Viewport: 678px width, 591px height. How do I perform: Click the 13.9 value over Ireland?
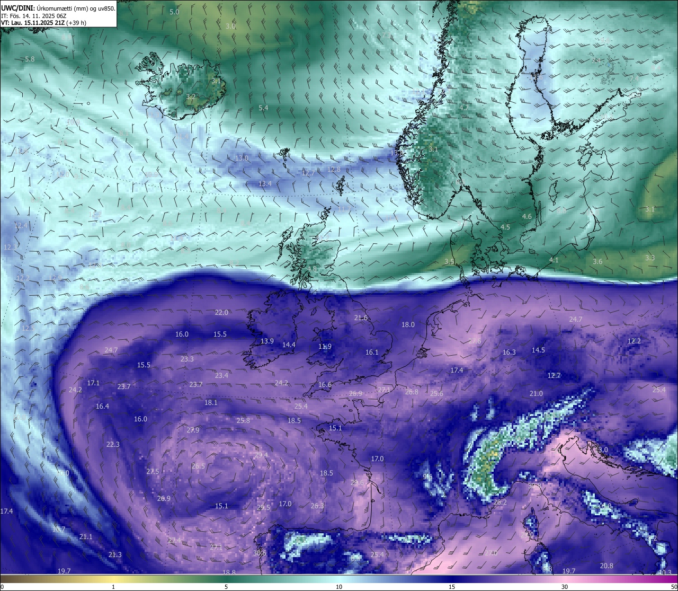point(267,341)
